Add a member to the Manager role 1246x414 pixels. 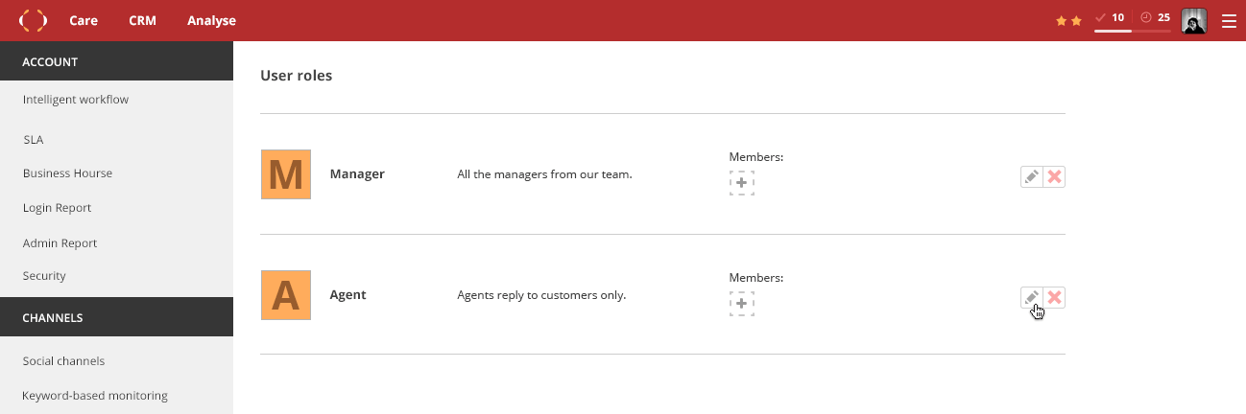pyautogui.click(x=742, y=183)
